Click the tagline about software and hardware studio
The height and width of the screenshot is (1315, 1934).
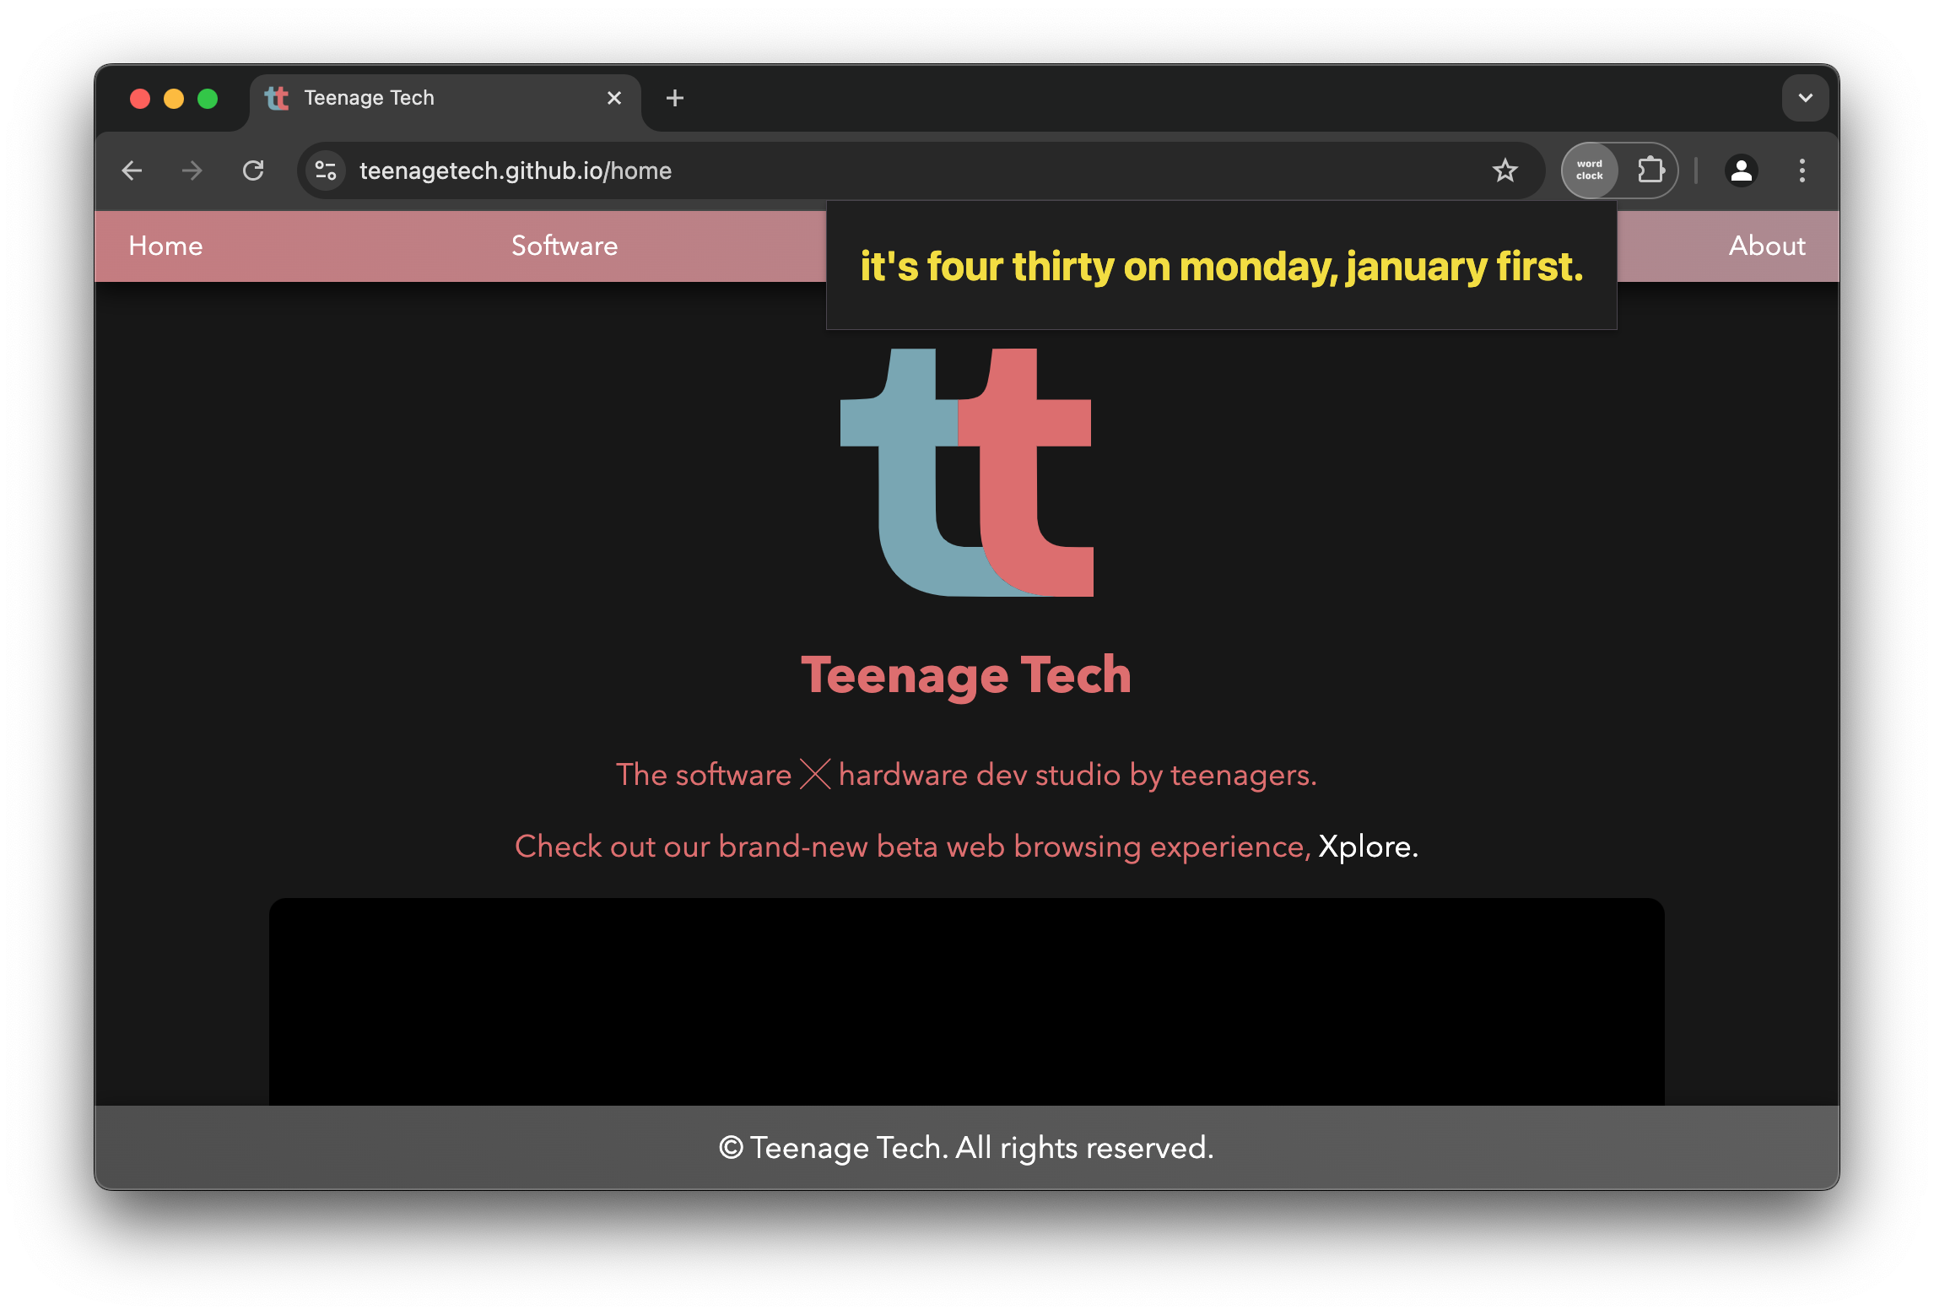tap(966, 775)
